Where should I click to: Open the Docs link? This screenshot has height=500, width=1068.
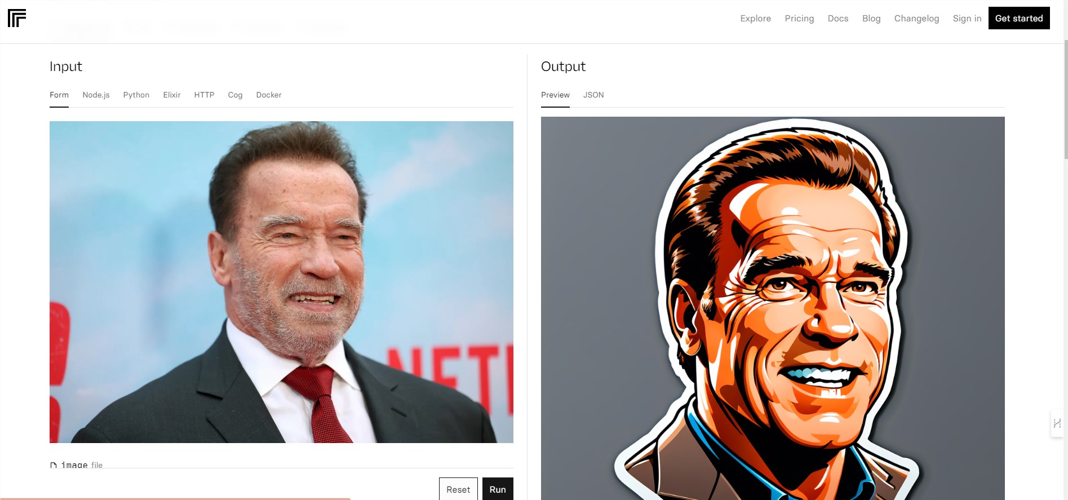tap(838, 19)
